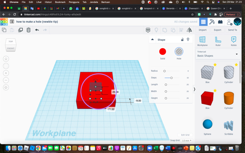Open the Basic Shapes library dropdown
This screenshot has width=245, height=153.
(x=218, y=54)
